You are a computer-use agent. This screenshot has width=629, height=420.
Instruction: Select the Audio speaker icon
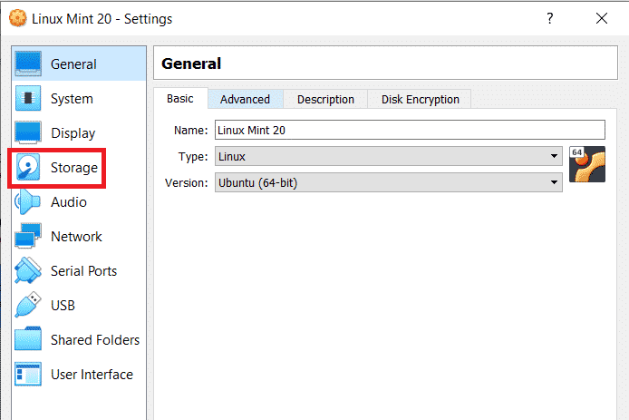(29, 202)
